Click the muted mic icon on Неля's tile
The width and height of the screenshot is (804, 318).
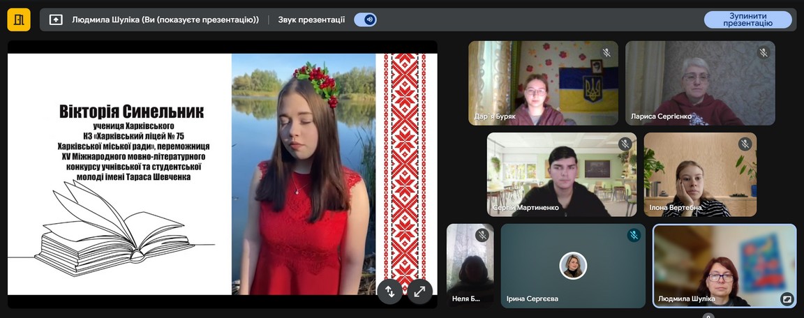(482, 235)
